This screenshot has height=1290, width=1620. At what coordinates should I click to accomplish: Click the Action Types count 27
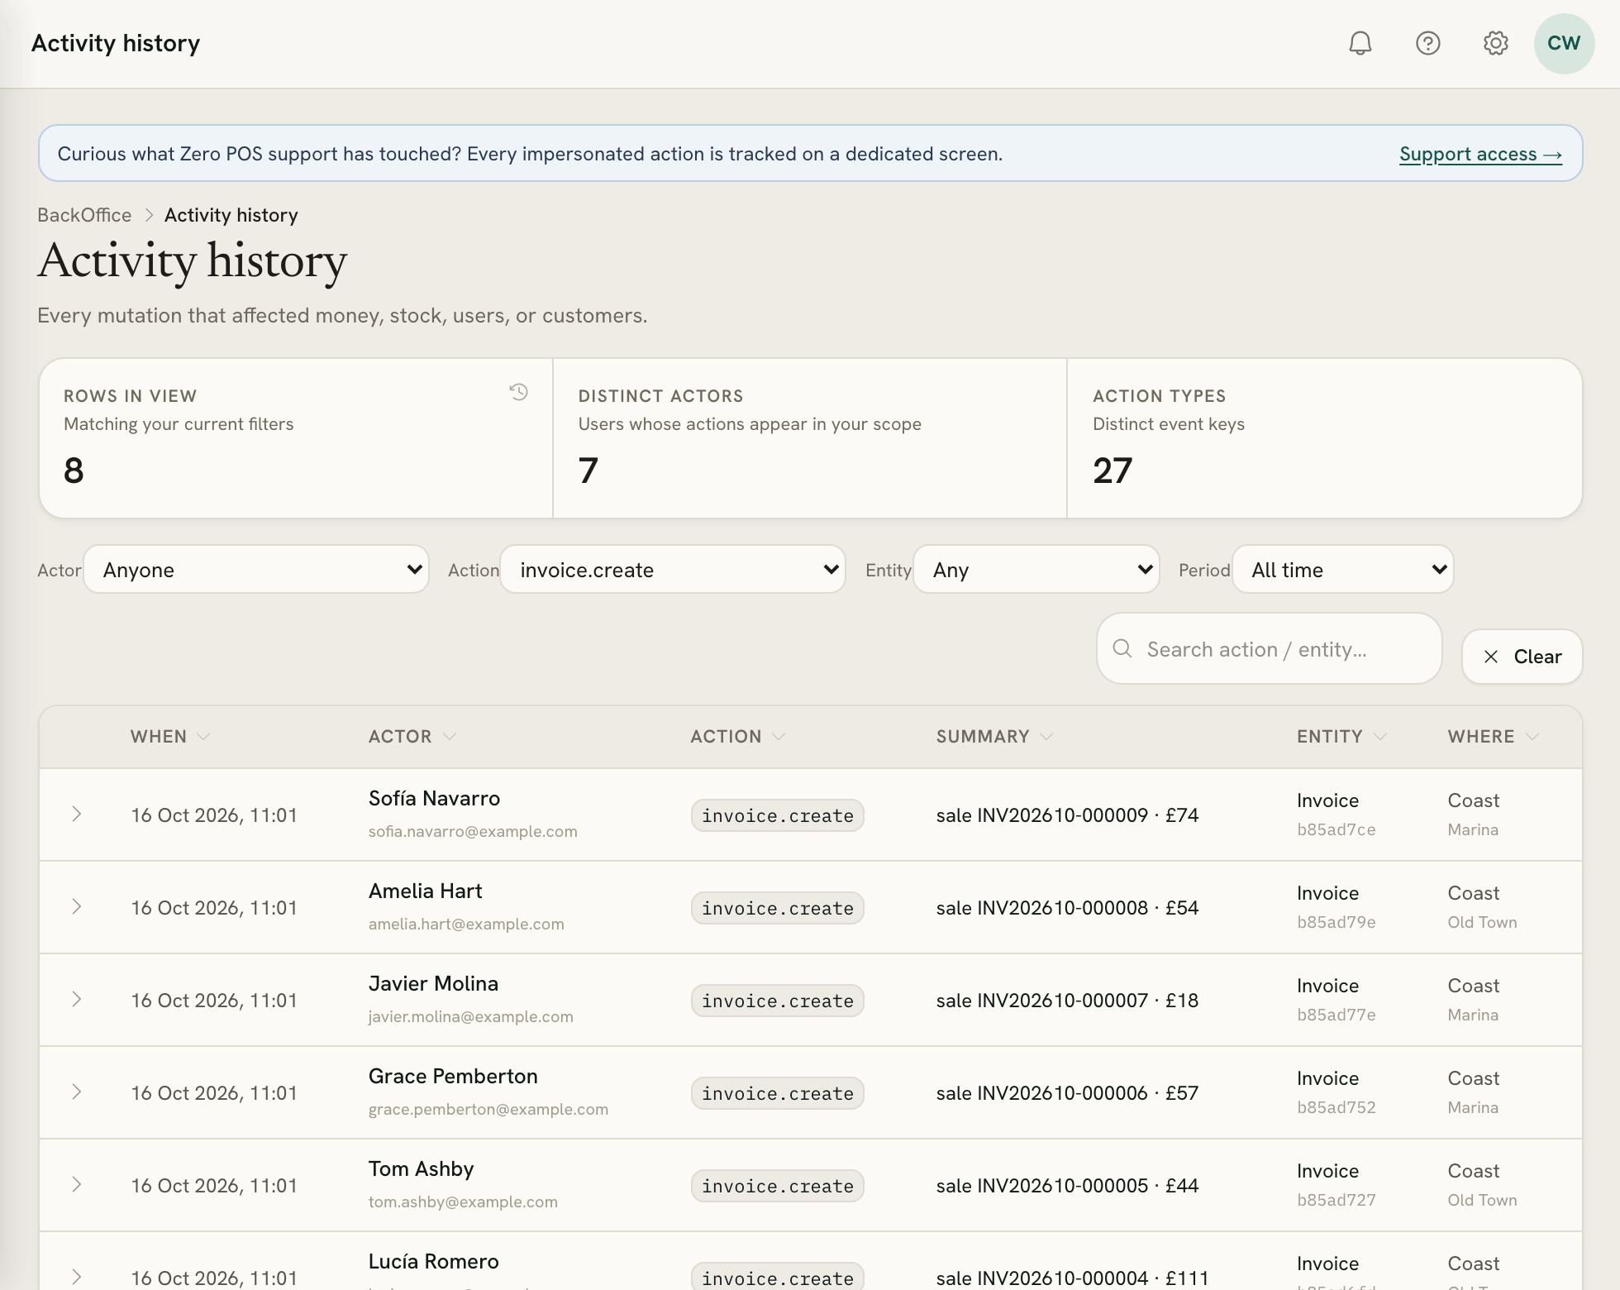click(1113, 471)
